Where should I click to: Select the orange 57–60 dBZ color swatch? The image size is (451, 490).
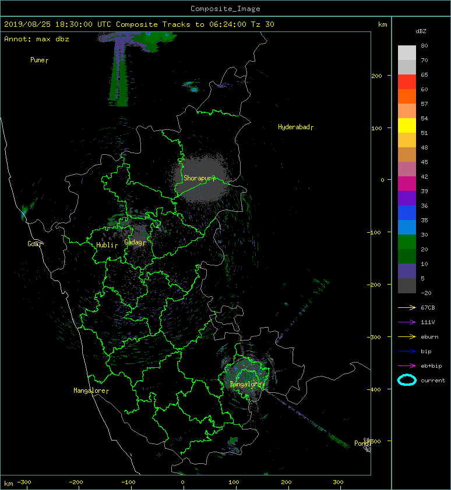[x=407, y=96]
